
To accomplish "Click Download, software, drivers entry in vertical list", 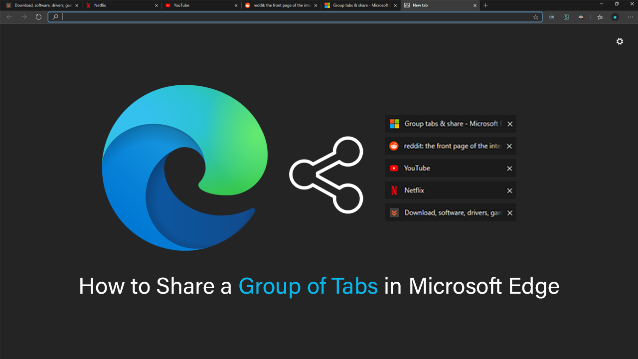I will point(451,213).
